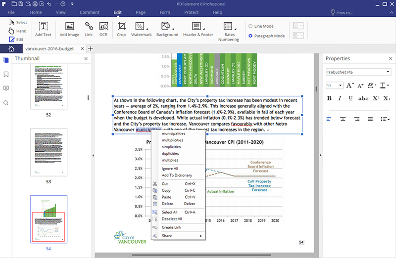The height and width of the screenshot is (258, 396).
Task: Click the horizontal scrollbar at bottom
Action: click(201, 255)
